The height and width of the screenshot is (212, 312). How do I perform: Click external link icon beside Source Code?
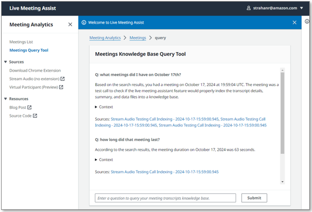click(35, 116)
